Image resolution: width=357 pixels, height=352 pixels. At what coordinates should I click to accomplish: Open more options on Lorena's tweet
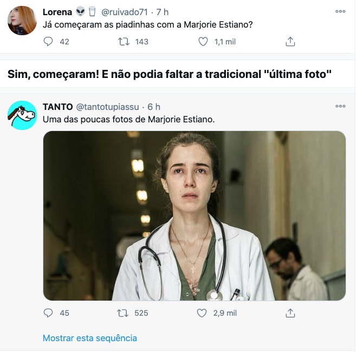[x=340, y=11]
